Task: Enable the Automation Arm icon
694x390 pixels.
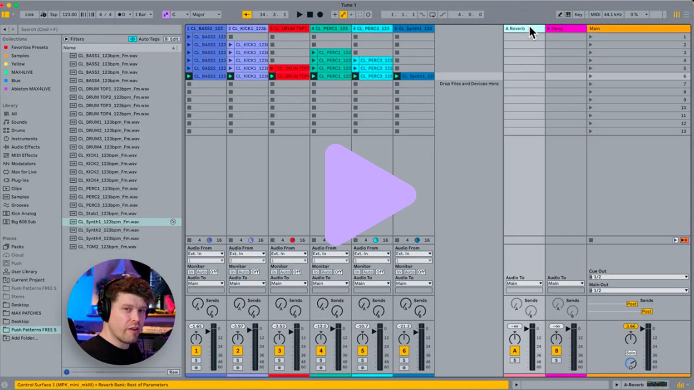Action: tap(343, 14)
